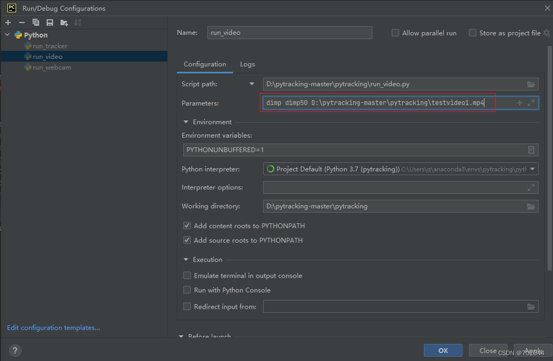
Task: Open the environment variables editor
Action: point(532,149)
